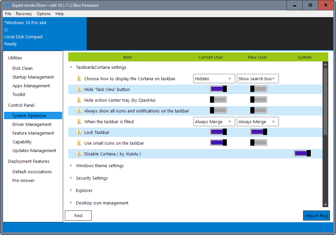The width and height of the screenshot is (336, 235).
Task: Click the folder icon next to Lock Taskbar
Action: 78,132
